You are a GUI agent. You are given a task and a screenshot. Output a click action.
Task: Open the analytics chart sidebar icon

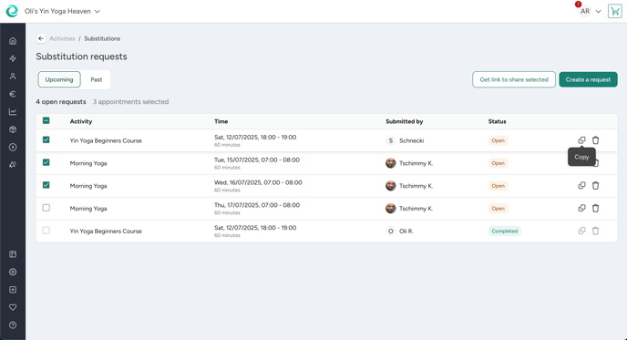(13, 111)
